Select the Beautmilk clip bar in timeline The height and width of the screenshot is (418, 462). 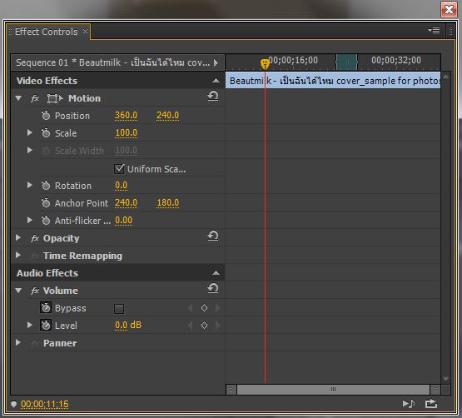click(x=333, y=80)
